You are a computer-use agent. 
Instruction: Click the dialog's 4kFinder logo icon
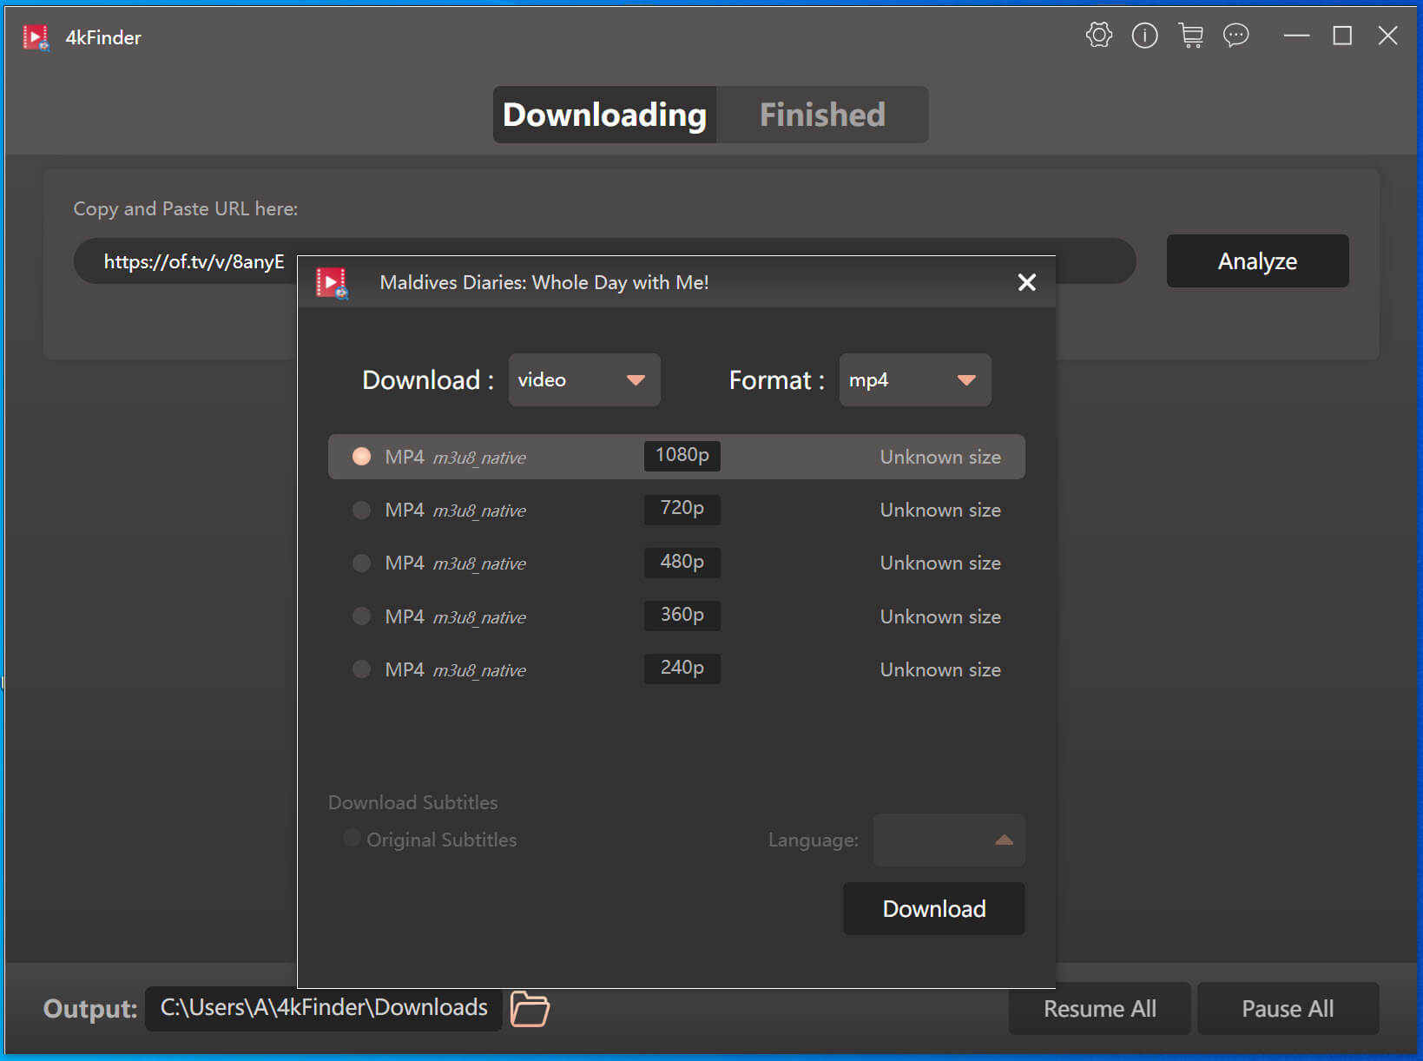pos(332,283)
